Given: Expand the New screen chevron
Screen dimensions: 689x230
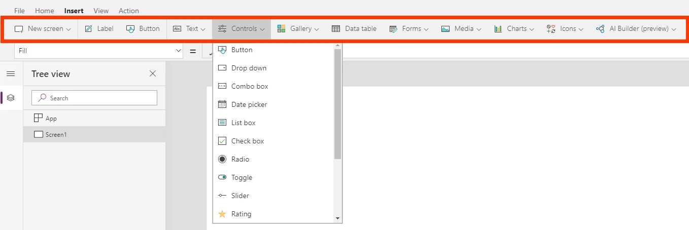Looking at the screenshot, I should pyautogui.click(x=68, y=29).
